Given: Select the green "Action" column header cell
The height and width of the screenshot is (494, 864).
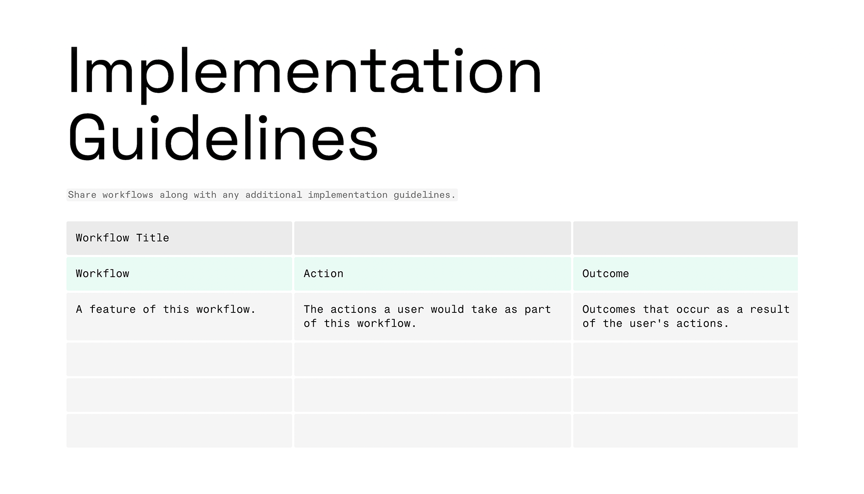Looking at the screenshot, I should [432, 274].
